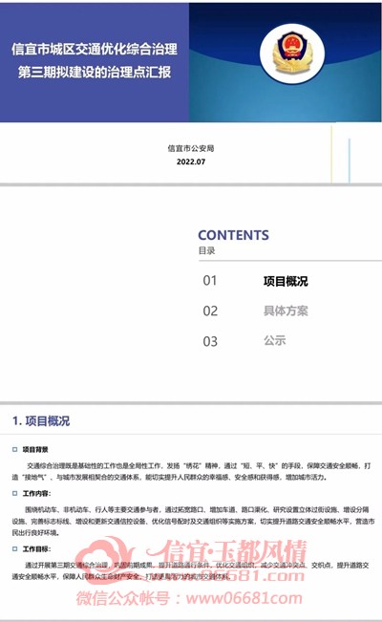The height and width of the screenshot is (622, 382).
Task: Click the 工作目标 subheading
Action: [36, 549]
